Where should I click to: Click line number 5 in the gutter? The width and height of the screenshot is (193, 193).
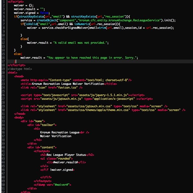tap(4, 16)
